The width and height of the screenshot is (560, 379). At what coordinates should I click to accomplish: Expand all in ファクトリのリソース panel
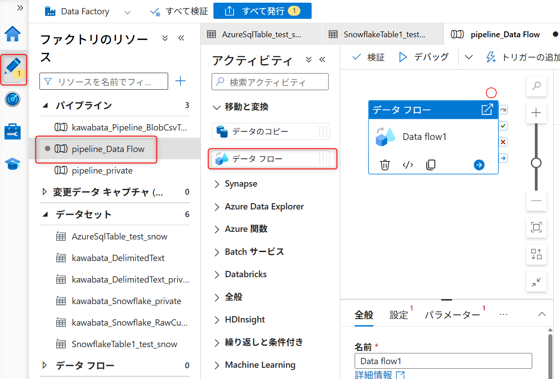[165, 38]
